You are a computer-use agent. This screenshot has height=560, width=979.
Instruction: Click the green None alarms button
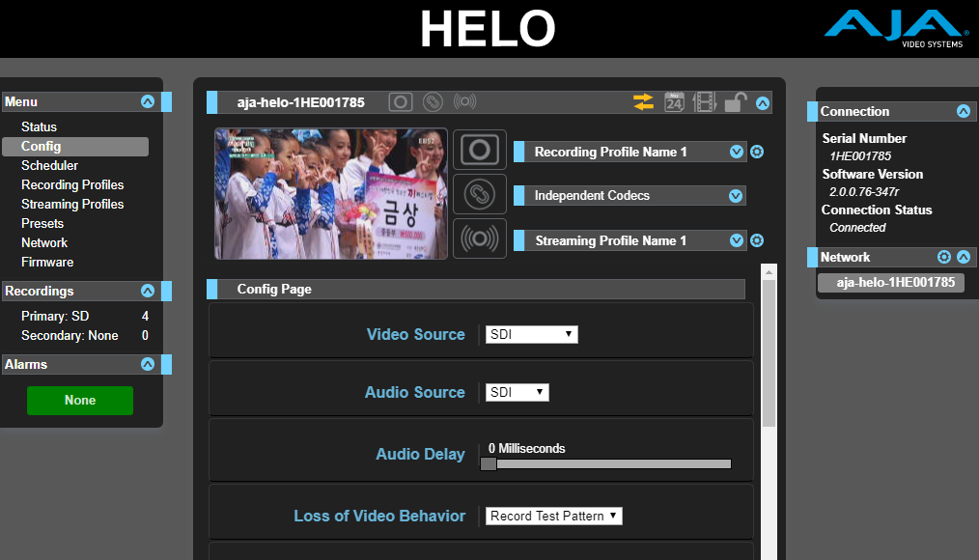80,400
